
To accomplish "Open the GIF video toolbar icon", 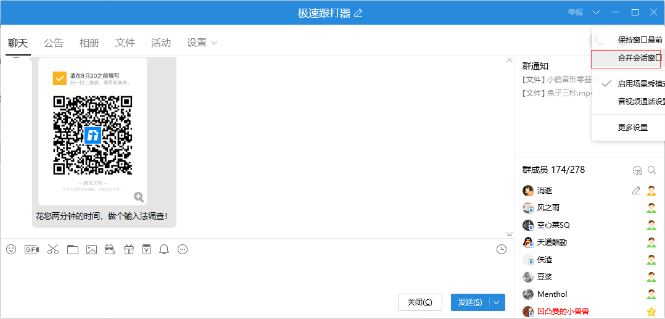I will point(32,249).
